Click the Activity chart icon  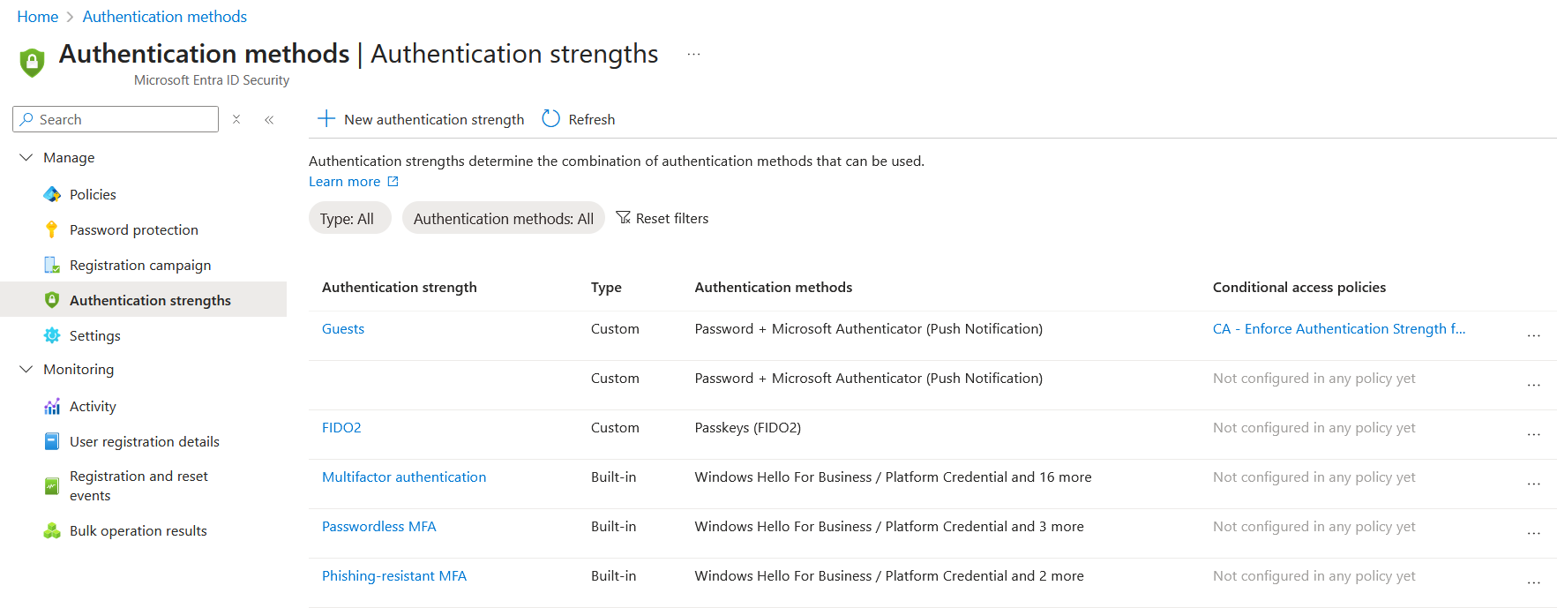coord(52,406)
